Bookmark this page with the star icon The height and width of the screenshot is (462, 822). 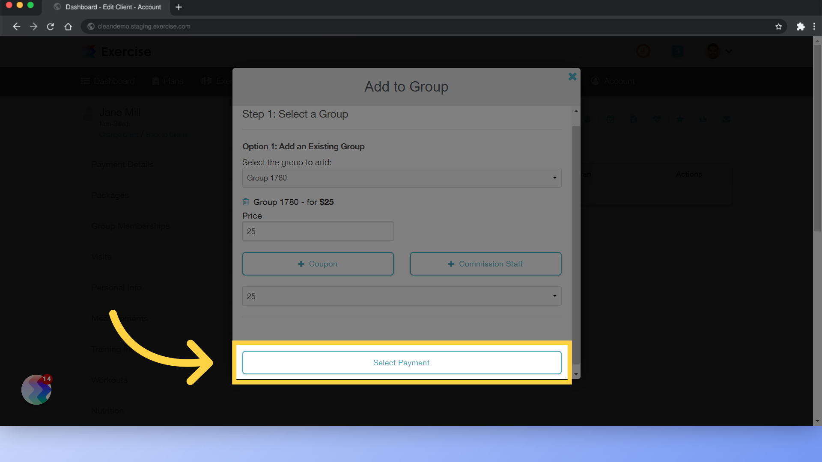(778, 27)
